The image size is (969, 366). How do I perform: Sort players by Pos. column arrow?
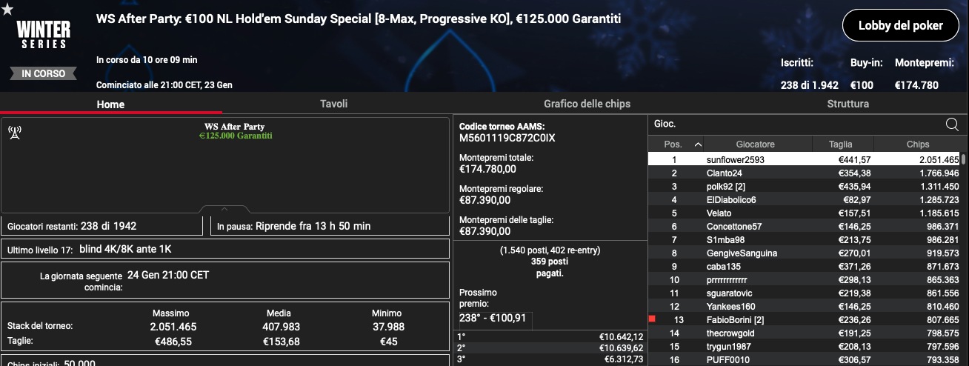pyautogui.click(x=698, y=144)
